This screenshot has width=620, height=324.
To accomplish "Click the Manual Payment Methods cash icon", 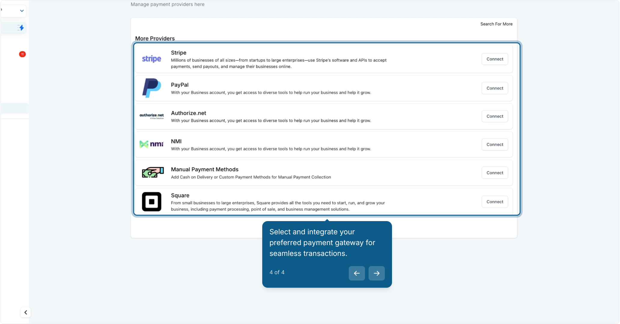I will coord(153,172).
